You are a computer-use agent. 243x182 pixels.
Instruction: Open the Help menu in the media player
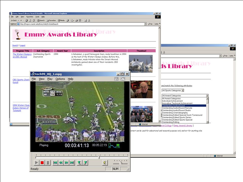71,79
